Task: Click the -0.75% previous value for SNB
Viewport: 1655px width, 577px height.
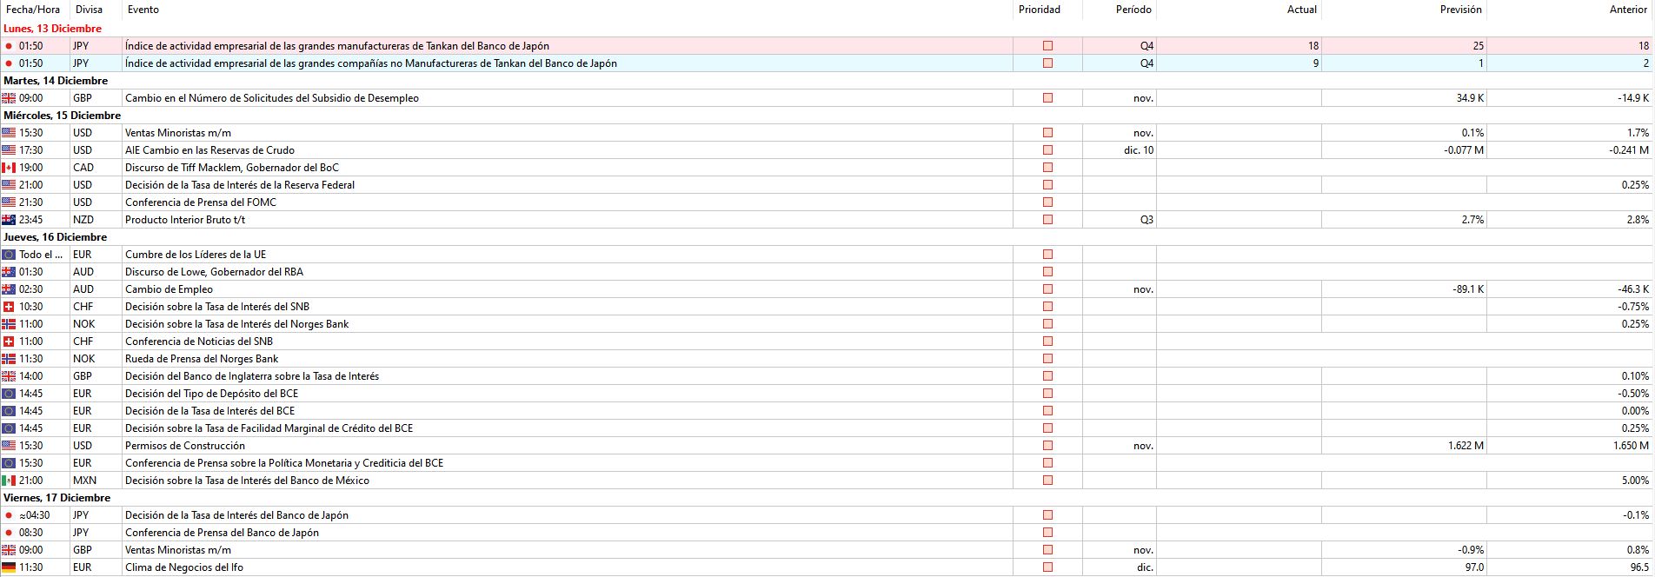Action: (1633, 307)
